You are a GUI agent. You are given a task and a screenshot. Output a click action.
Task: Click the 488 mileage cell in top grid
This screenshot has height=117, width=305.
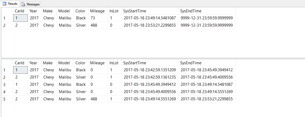94,25
